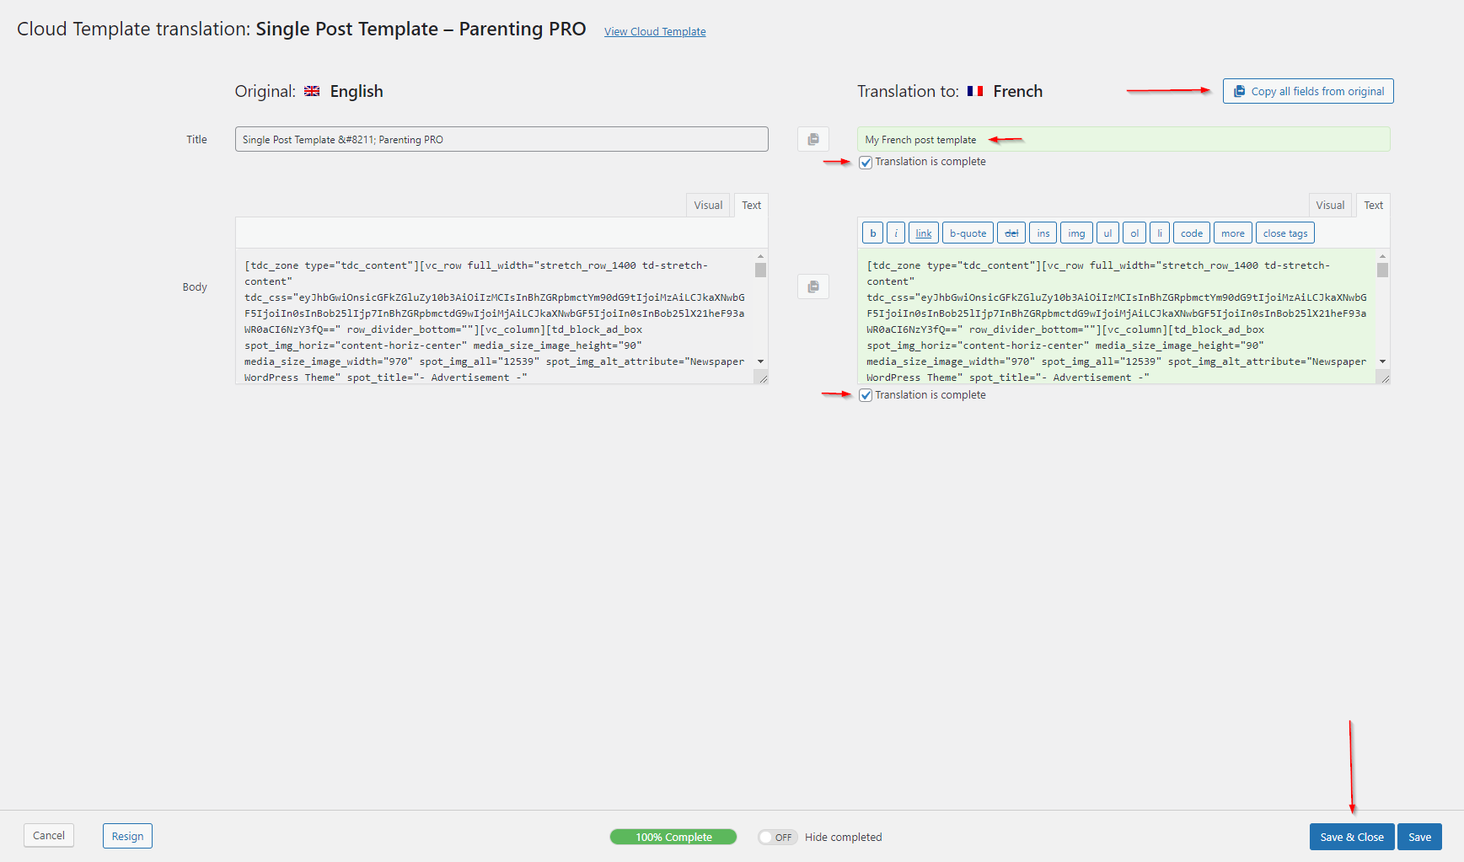Insert a blockquote with the b-quote button
This screenshot has width=1464, height=862.
click(x=968, y=233)
